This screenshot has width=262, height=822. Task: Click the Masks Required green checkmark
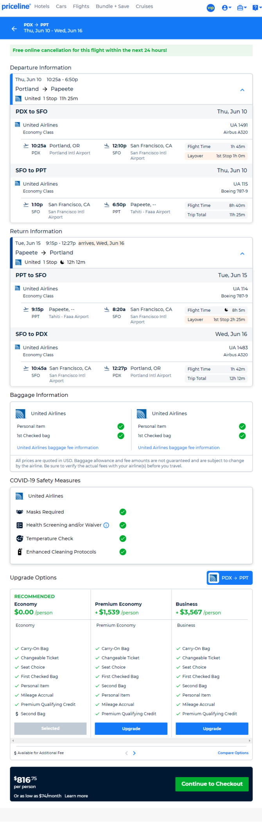point(123,512)
